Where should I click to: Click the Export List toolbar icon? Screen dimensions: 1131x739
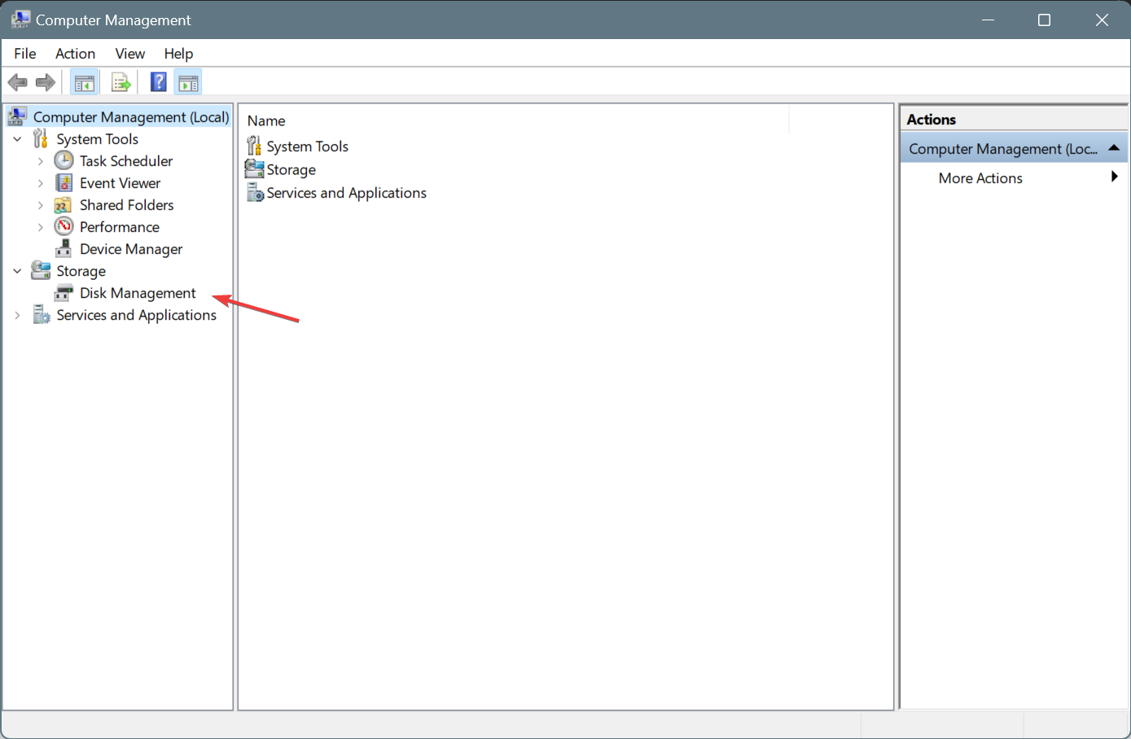tap(121, 82)
